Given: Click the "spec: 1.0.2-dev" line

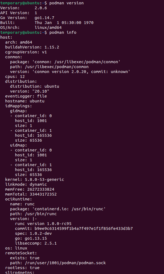Looking at the screenshot, I should (33, 233).
